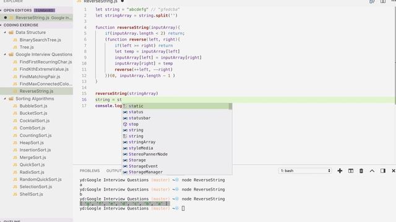Choose 'static' autocomplete suggestion
The image size is (396, 222).
click(176, 106)
